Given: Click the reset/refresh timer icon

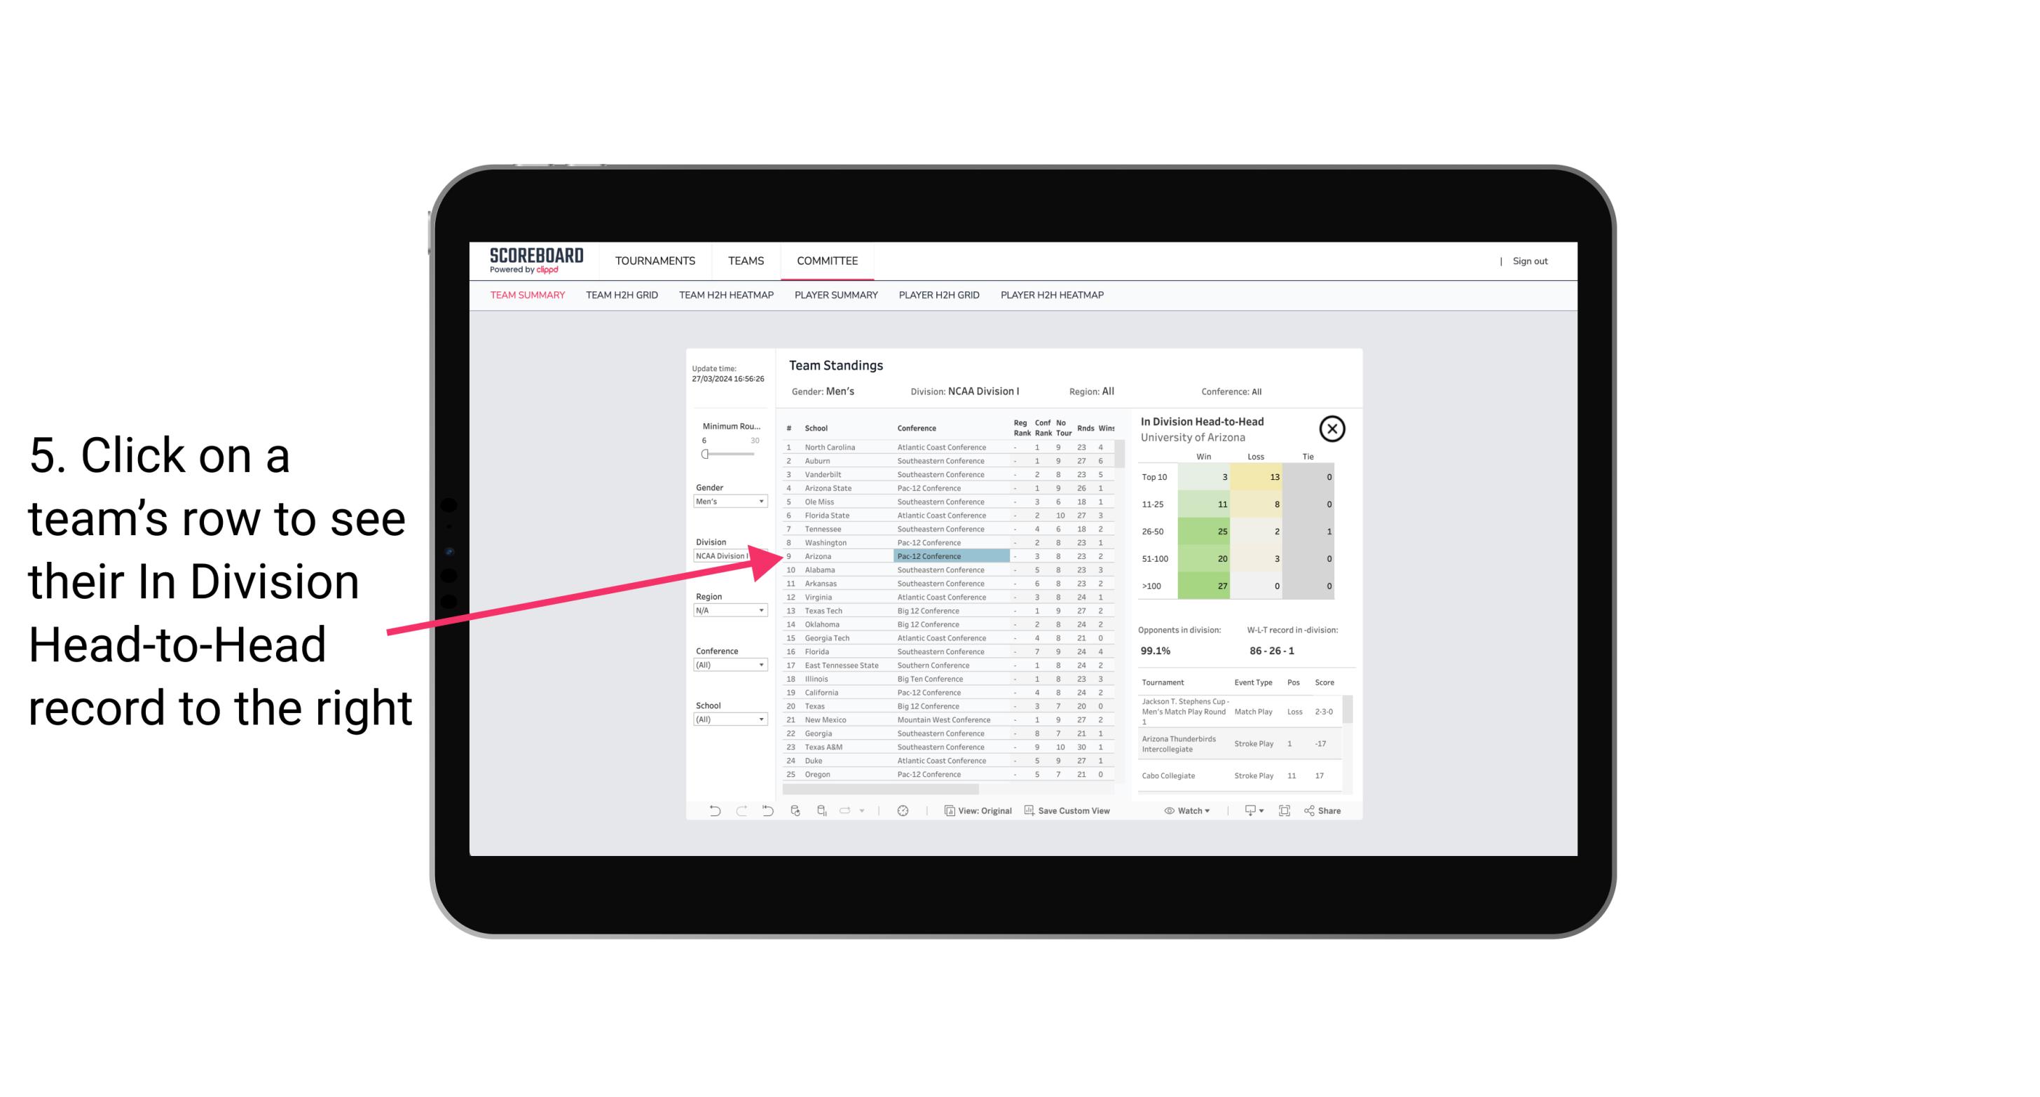Looking at the screenshot, I should coord(903,810).
